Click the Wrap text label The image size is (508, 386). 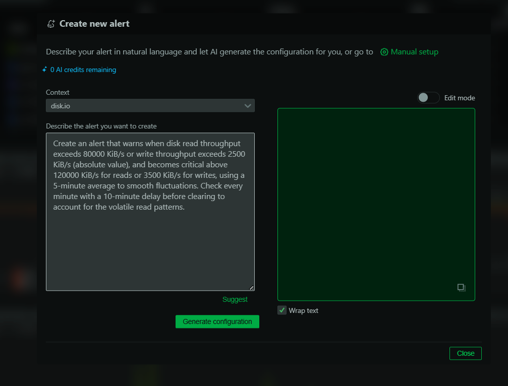coord(303,310)
